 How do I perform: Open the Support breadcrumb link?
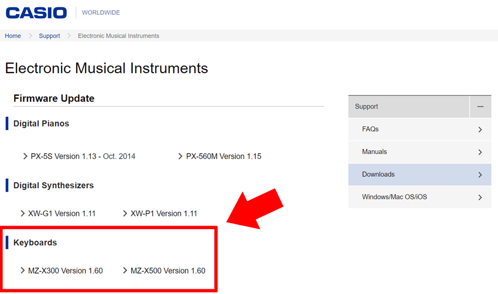49,36
